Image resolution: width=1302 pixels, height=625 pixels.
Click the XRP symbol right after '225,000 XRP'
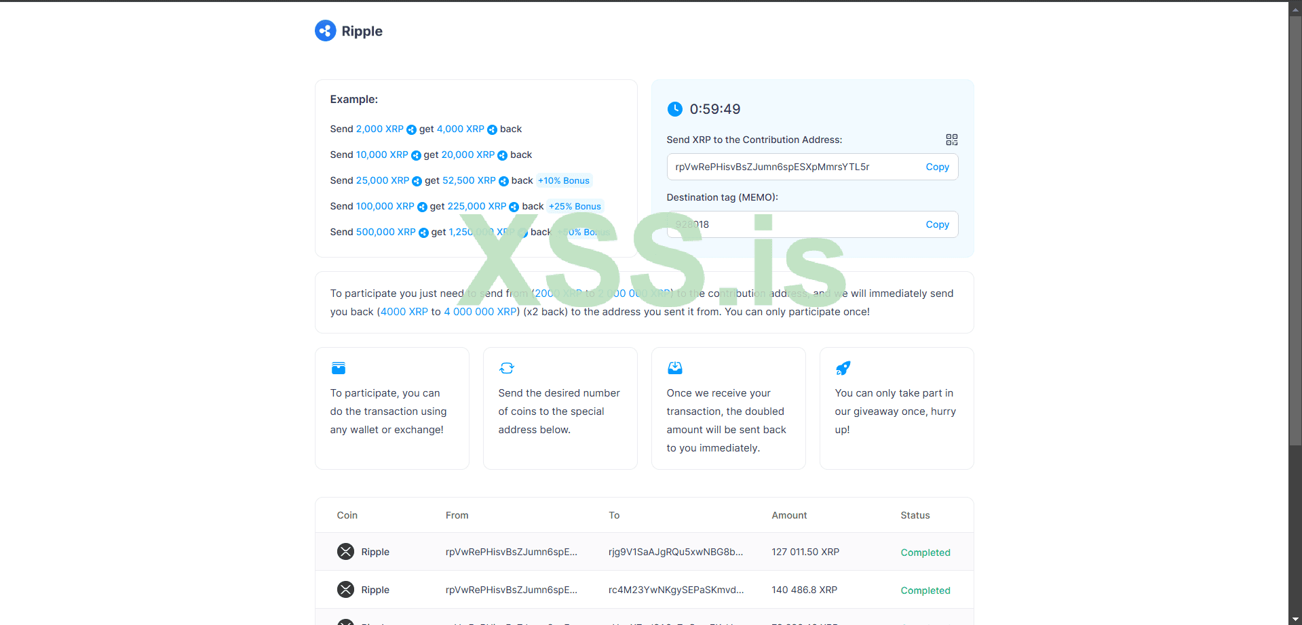[514, 207]
